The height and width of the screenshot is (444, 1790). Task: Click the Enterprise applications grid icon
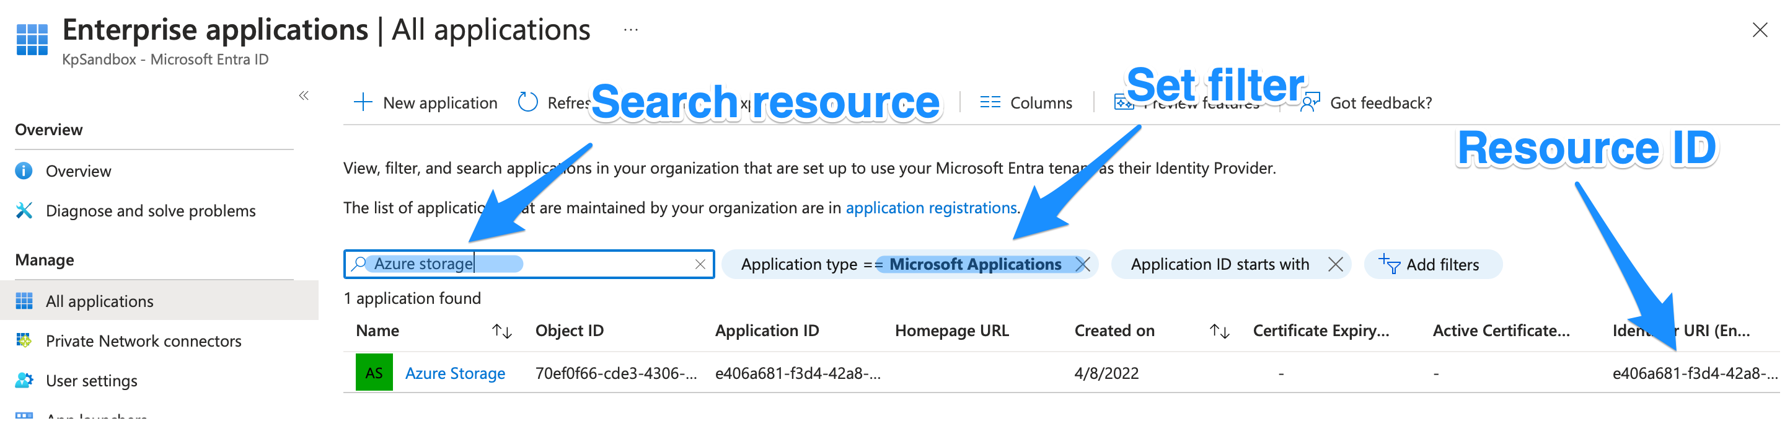[32, 39]
